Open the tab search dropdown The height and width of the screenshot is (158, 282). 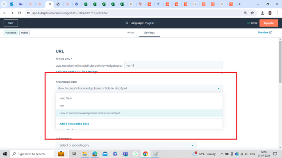pos(4,4)
